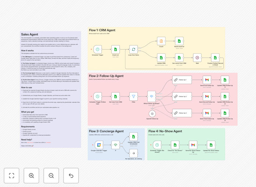Click the reset zoom arrow button
This screenshot has height=187, width=256.
tap(71, 176)
